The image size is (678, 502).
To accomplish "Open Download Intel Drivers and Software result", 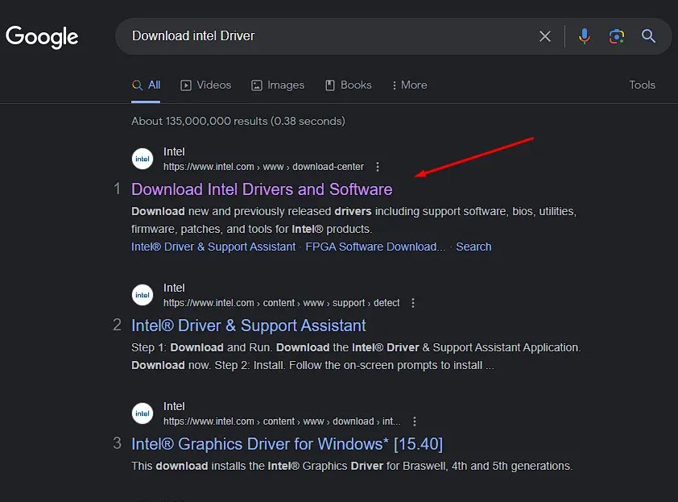I will click(x=262, y=189).
